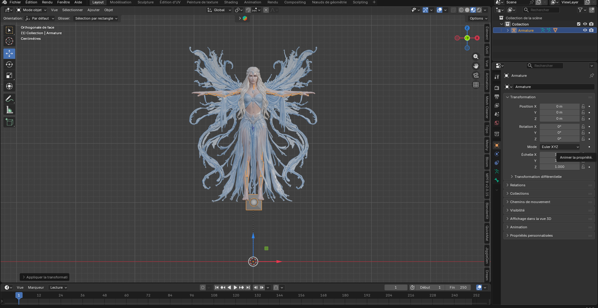The width and height of the screenshot is (598, 308).
Task: Open the World properties tab icon
Action: click(497, 123)
